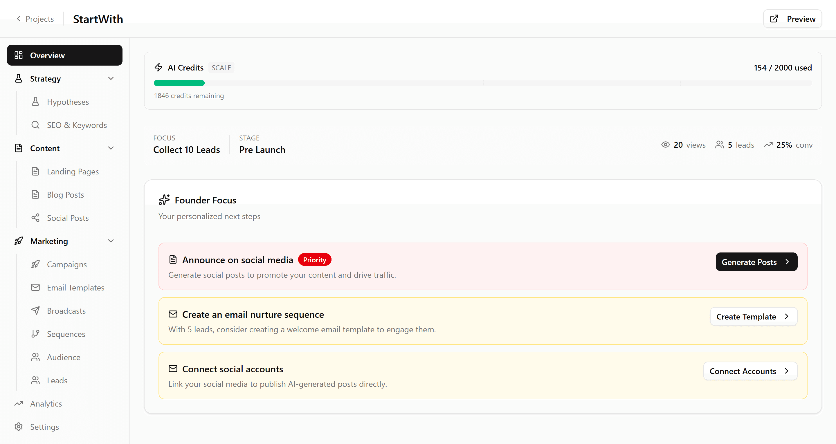Viewport: 836px width, 444px height.
Task: Go back to Projects
Action: 35,19
